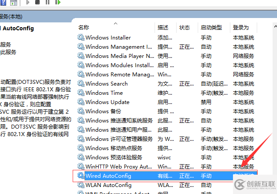The image size is (277, 194).
Task: Click the gear icon for Windows 预览体验服务
Action: point(81,157)
